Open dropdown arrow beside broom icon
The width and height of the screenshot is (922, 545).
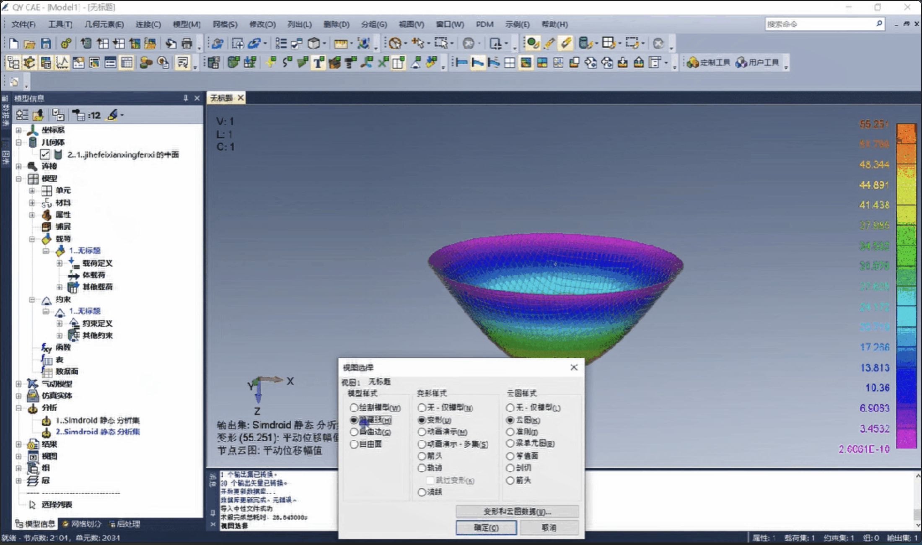click(x=122, y=115)
